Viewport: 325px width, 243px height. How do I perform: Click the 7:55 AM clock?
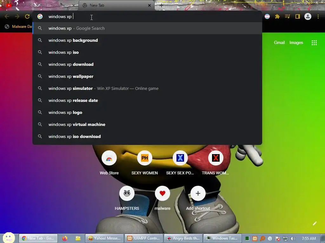(309, 239)
